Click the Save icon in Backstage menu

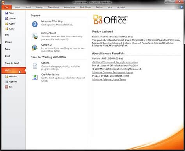7,13
